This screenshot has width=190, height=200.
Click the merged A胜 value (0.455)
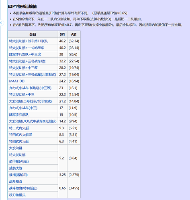click(x=74, y=188)
